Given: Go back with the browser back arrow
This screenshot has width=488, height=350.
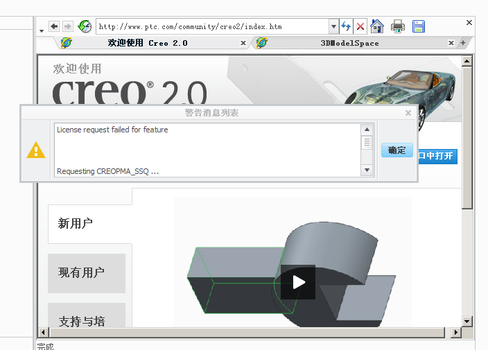Looking at the screenshot, I should 55,26.
